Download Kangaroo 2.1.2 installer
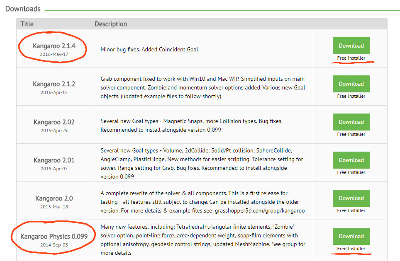The width and height of the screenshot is (400, 261). click(x=351, y=84)
